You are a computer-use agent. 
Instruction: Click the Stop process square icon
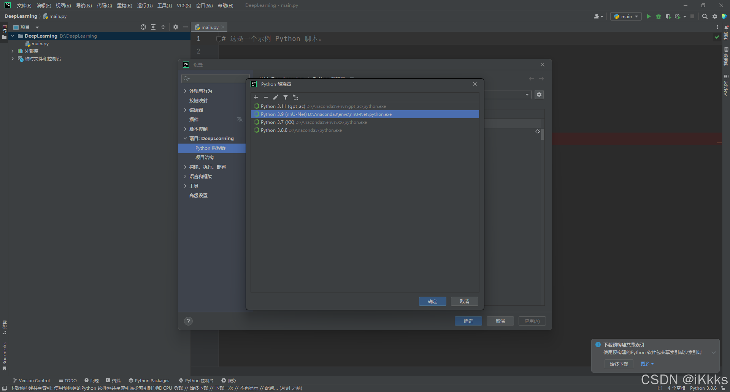692,16
